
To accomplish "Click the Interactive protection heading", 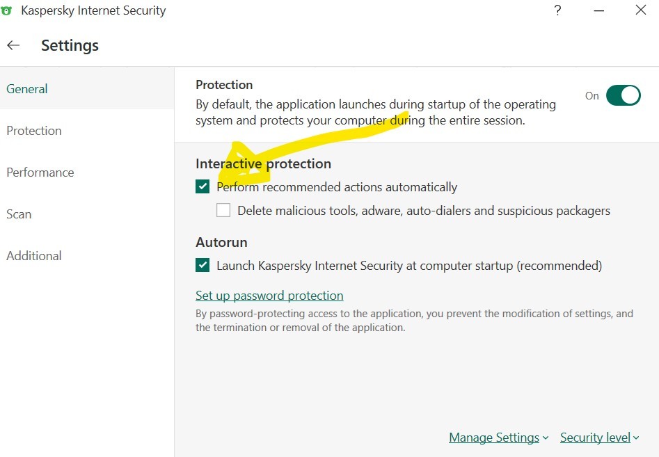I will pyautogui.click(x=264, y=163).
